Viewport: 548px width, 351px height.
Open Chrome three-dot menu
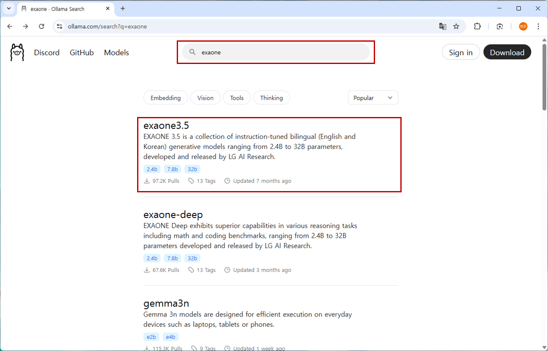538,27
